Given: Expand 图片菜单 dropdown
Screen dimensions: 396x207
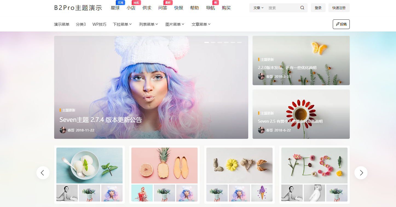Looking at the screenshot, I should tap(175, 24).
